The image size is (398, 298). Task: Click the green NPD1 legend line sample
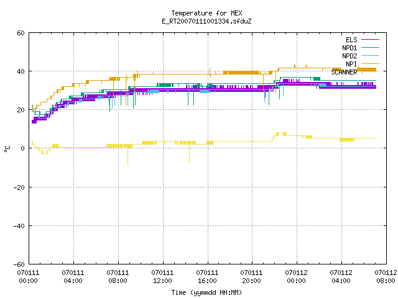370,48
